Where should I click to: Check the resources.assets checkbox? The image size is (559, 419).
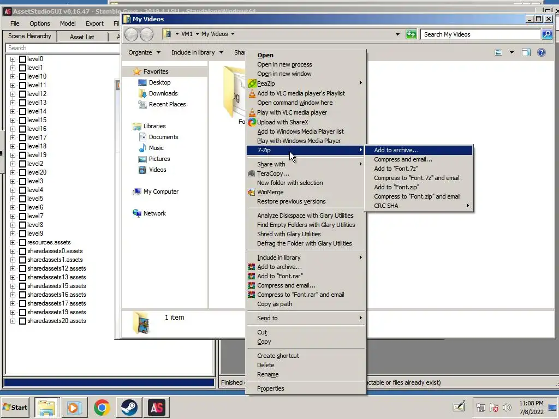22,242
